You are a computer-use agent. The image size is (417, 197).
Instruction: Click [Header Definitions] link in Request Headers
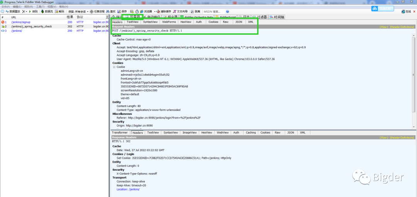[x=402, y=27]
